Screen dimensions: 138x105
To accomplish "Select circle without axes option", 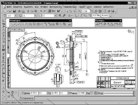I will click(x=92, y=93).
